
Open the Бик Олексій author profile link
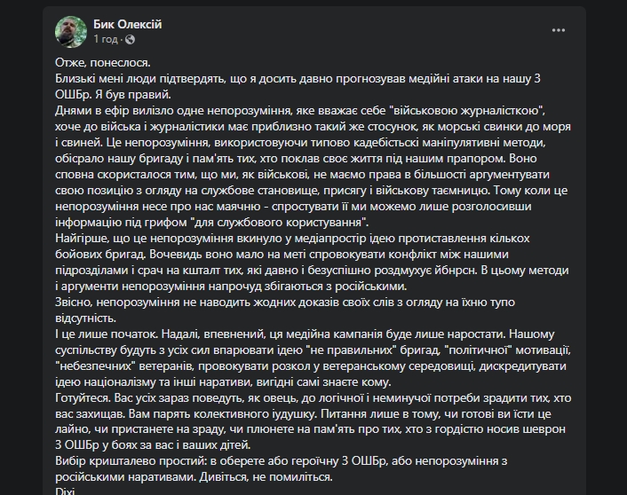[x=128, y=25]
